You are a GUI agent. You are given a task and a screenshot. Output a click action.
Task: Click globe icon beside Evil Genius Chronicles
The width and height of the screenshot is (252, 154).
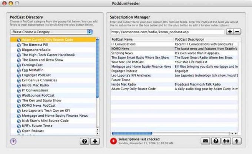pyautogui.click(x=19, y=80)
